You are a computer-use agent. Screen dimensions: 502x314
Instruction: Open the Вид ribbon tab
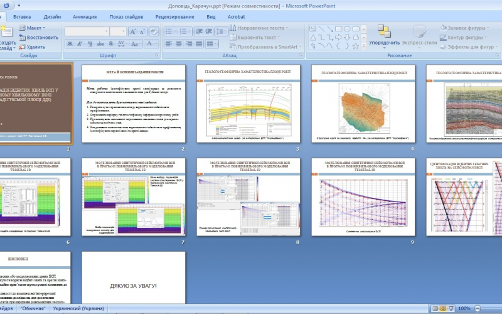(x=211, y=17)
